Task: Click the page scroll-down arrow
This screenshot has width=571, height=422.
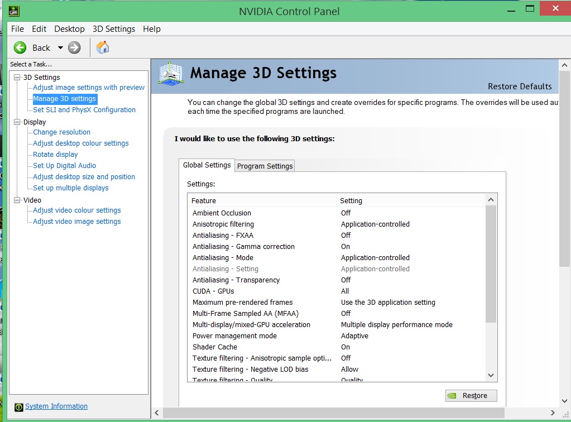Action: tap(564, 401)
